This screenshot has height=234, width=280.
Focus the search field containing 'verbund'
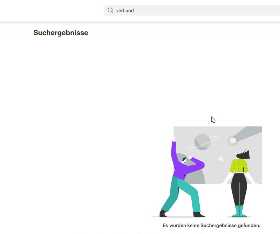point(192,10)
